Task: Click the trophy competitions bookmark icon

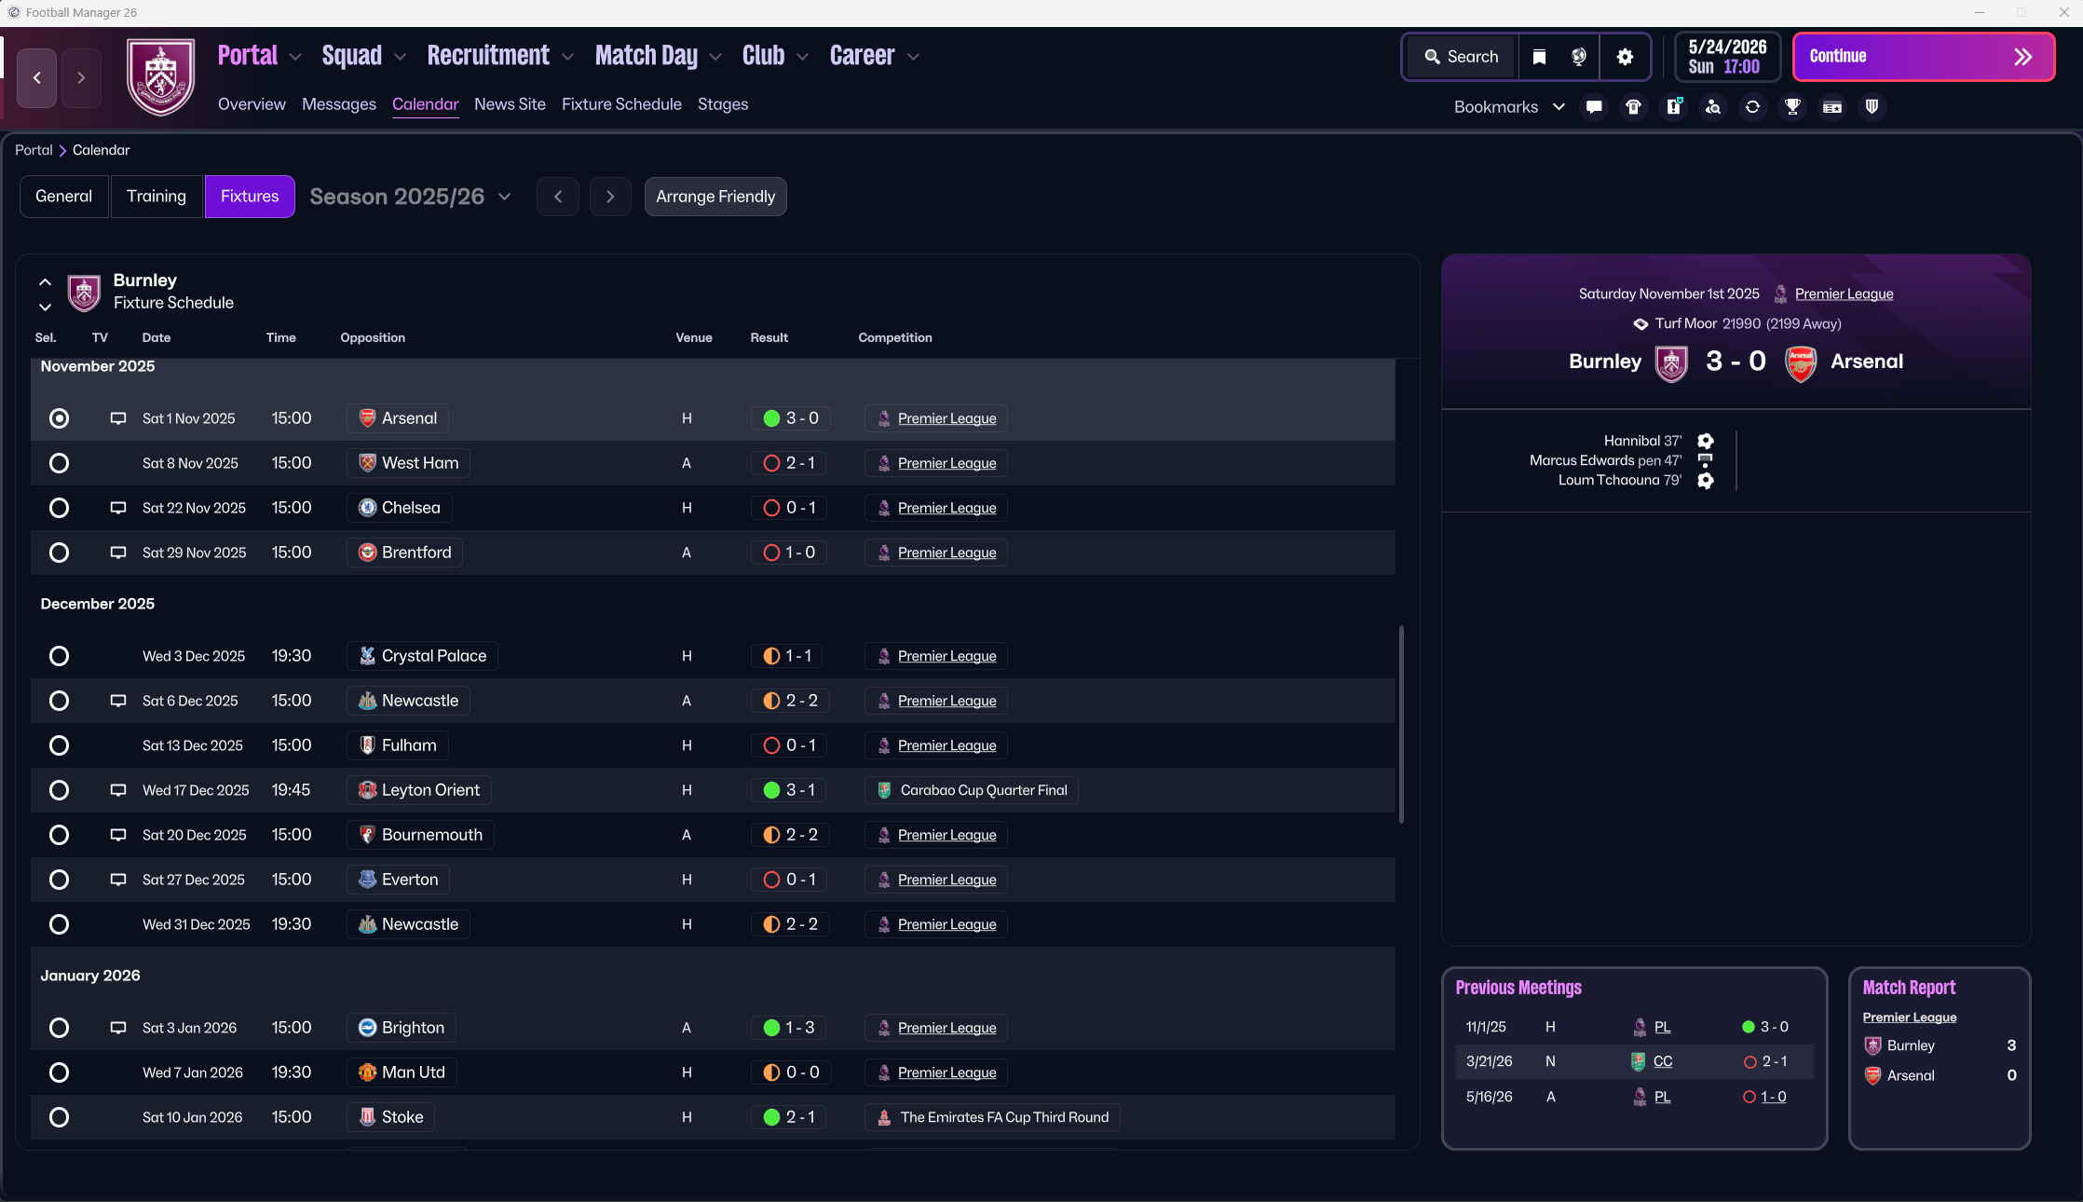Action: pyautogui.click(x=1792, y=107)
